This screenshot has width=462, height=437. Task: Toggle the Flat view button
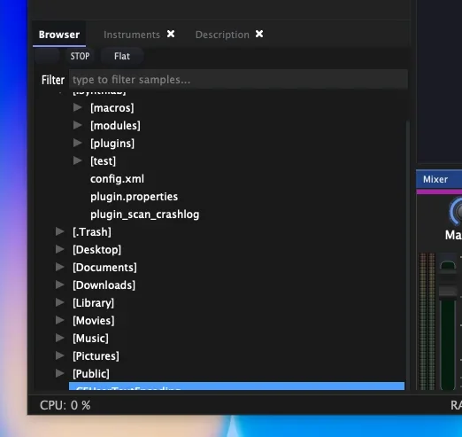(122, 56)
